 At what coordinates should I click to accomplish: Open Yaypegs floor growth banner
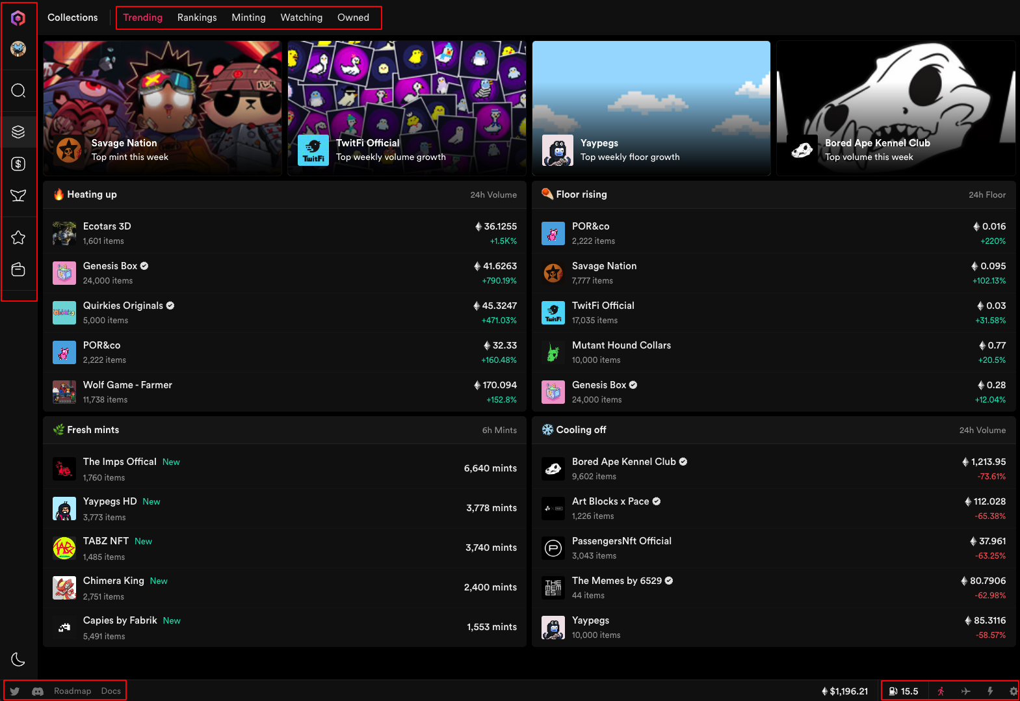coord(651,108)
